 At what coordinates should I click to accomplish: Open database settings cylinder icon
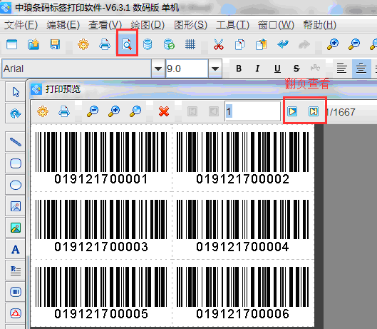pos(148,44)
